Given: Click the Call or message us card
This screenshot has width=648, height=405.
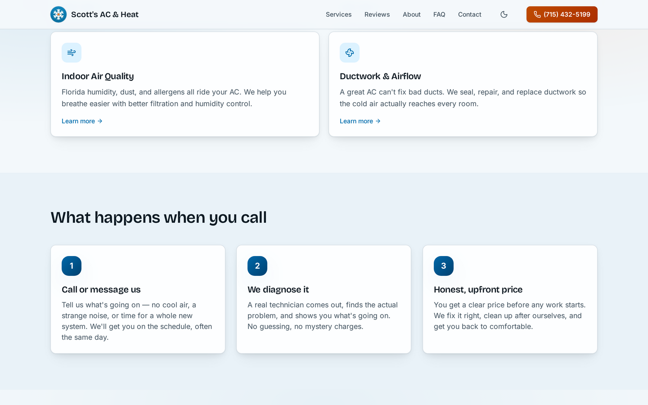Looking at the screenshot, I should 138,299.
